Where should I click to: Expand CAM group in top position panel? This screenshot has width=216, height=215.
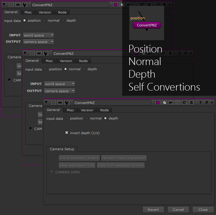[x=9, y=80]
